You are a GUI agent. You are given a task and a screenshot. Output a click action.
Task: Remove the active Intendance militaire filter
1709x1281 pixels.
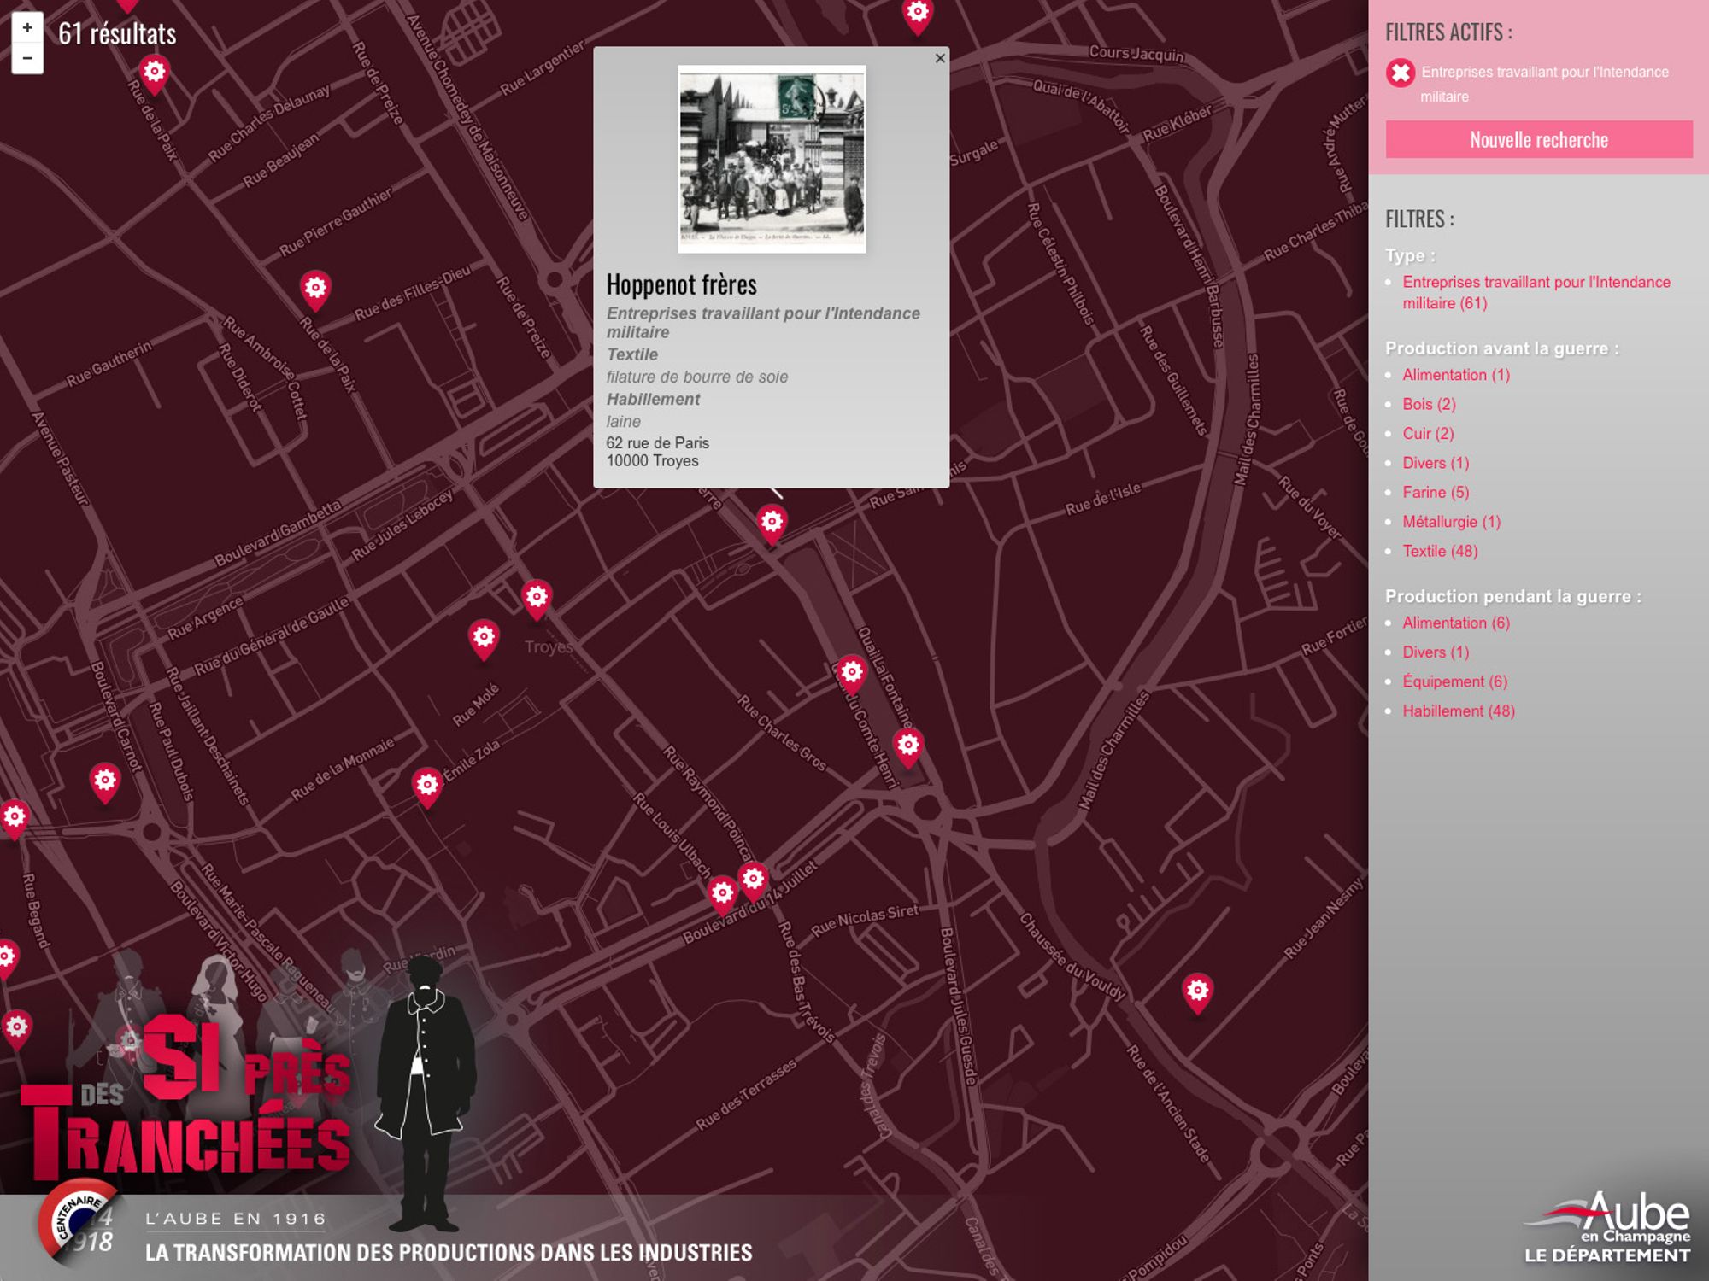pyautogui.click(x=1400, y=73)
